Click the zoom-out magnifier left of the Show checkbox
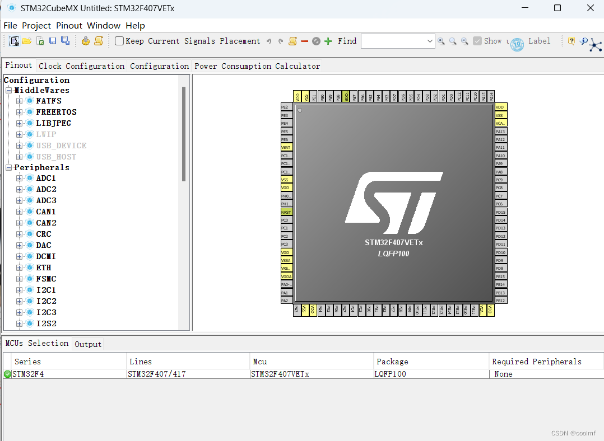604x441 pixels. (x=465, y=41)
